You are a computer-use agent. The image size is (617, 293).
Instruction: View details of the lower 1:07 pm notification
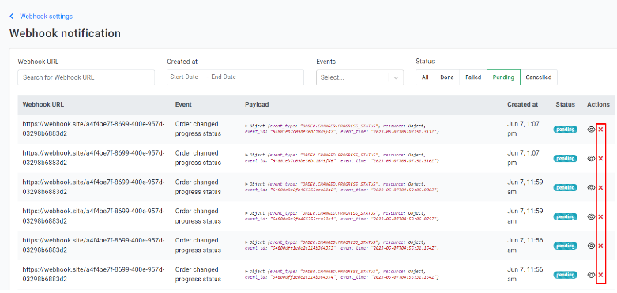click(x=591, y=159)
